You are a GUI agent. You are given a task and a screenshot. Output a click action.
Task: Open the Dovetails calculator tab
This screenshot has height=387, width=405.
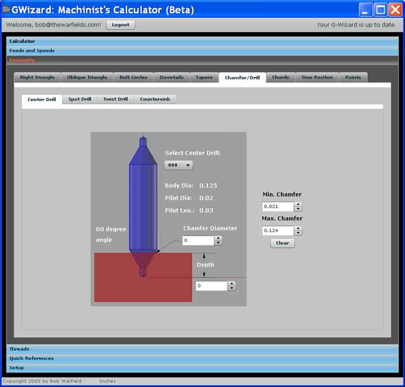[172, 77]
